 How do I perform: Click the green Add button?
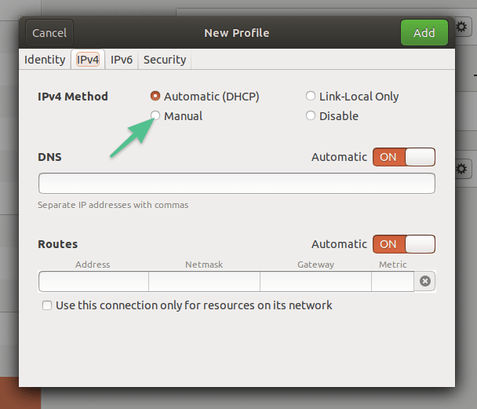pos(424,32)
